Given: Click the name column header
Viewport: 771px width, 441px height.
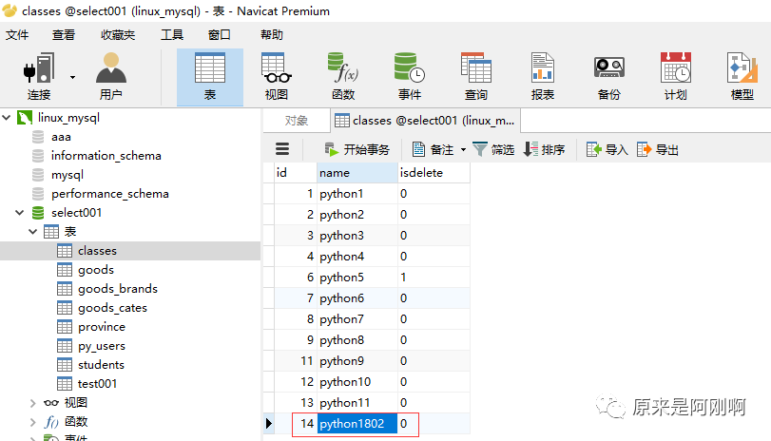Looking at the screenshot, I should point(357,173).
